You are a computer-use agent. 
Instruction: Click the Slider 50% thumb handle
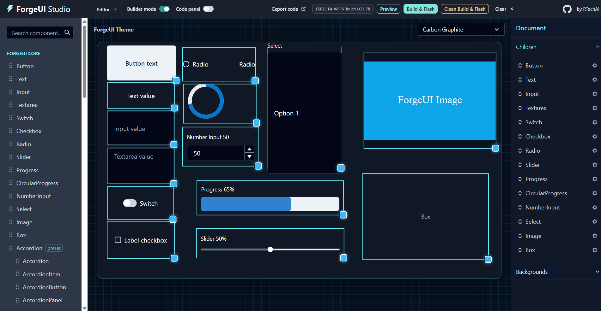[270, 249]
